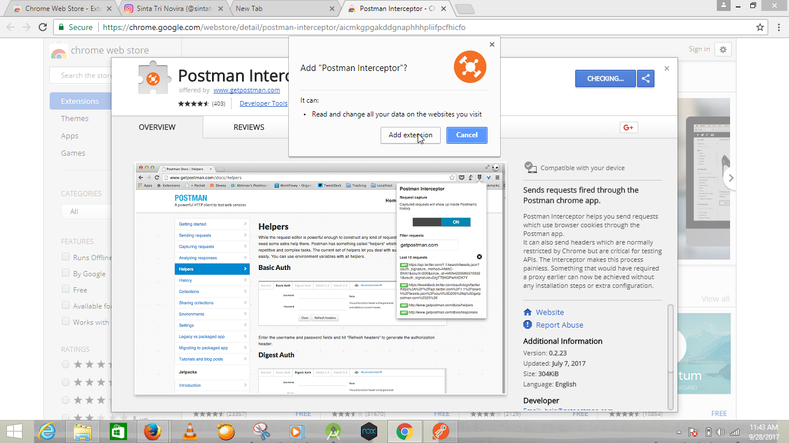Click the page reload icon
The image size is (789, 443).
click(42, 27)
